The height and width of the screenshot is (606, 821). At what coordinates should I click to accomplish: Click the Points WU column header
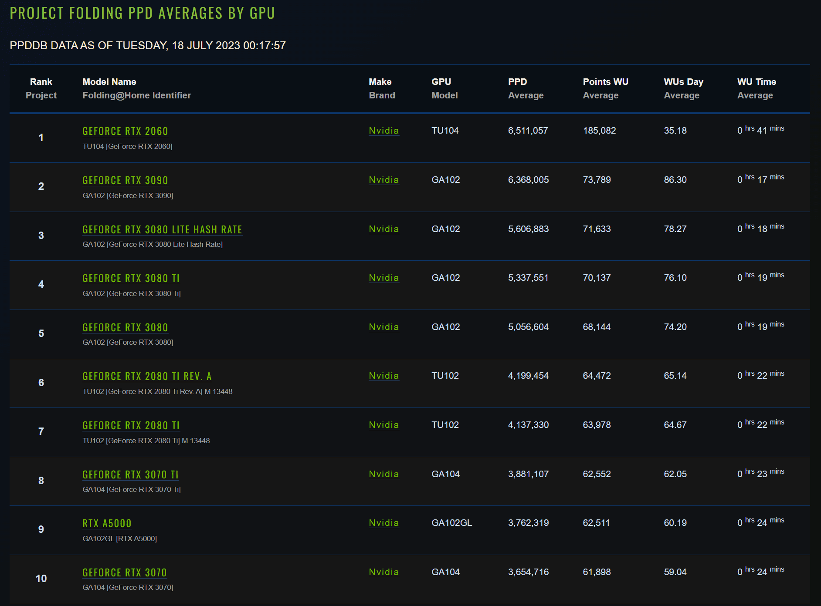(605, 82)
